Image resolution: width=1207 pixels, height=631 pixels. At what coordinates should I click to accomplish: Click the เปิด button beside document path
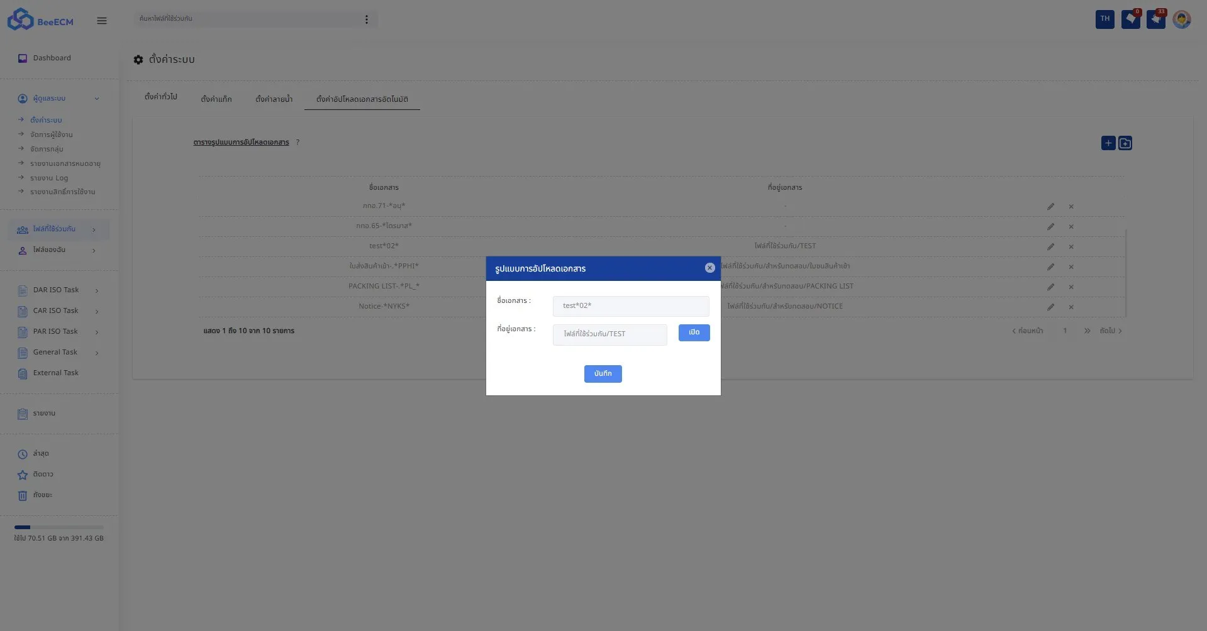click(693, 332)
